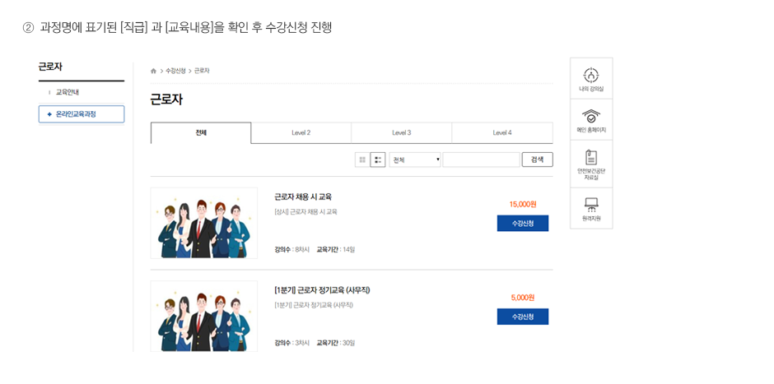Switch to grid view icon
This screenshot has width=774, height=384.
(362, 160)
